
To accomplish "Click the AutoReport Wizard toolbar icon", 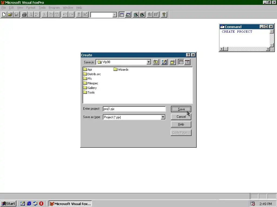I will [x=156, y=15].
